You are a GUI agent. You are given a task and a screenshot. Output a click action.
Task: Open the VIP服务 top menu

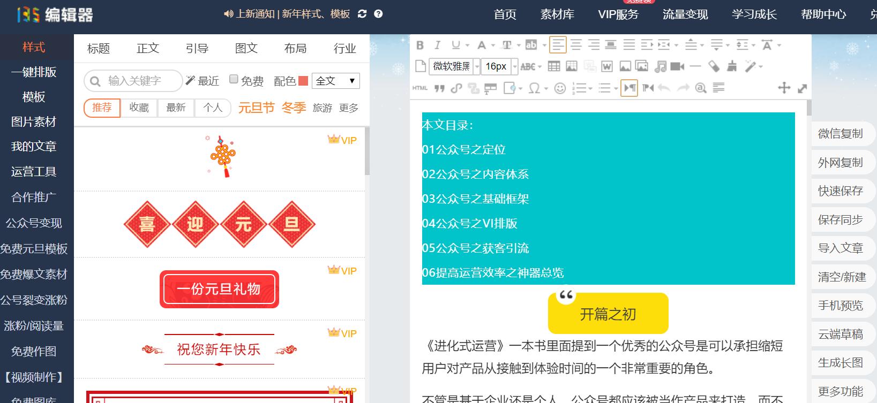(x=618, y=14)
